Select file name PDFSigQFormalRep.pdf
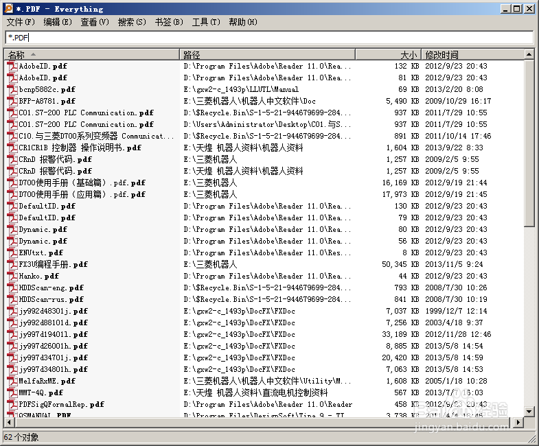 pos(62,405)
